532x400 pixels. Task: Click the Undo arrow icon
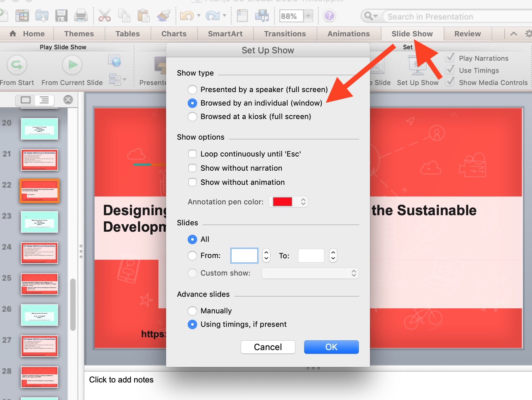tap(186, 16)
